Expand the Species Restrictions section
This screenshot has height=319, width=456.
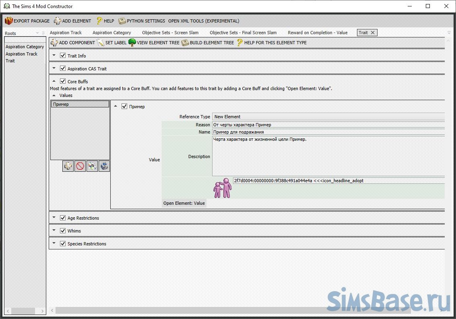coord(54,243)
